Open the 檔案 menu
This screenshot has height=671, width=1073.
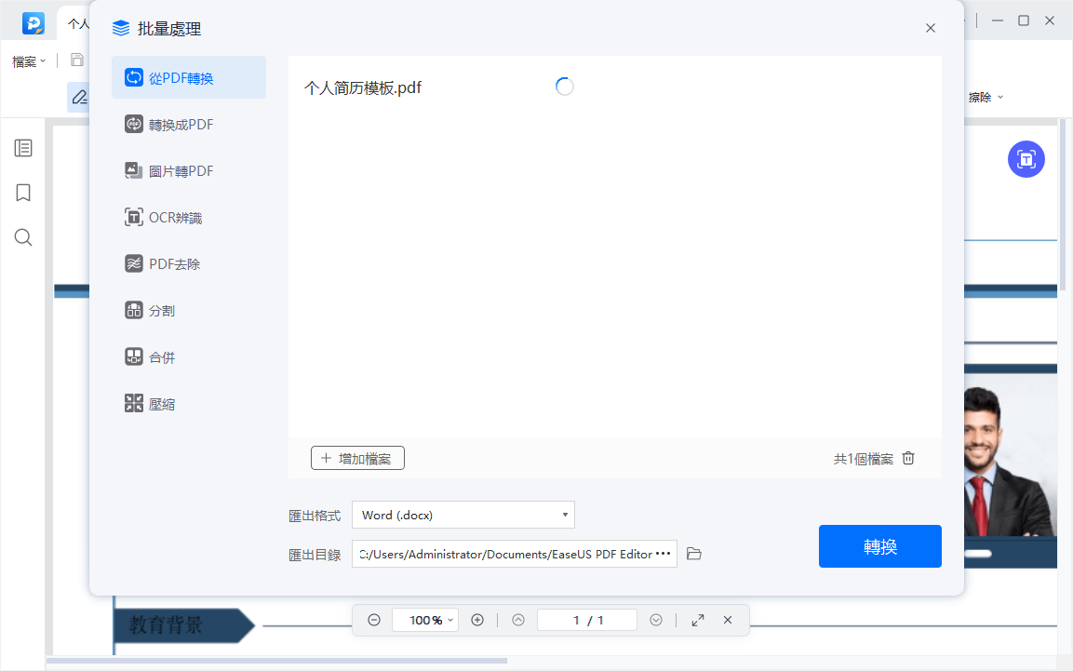click(28, 60)
